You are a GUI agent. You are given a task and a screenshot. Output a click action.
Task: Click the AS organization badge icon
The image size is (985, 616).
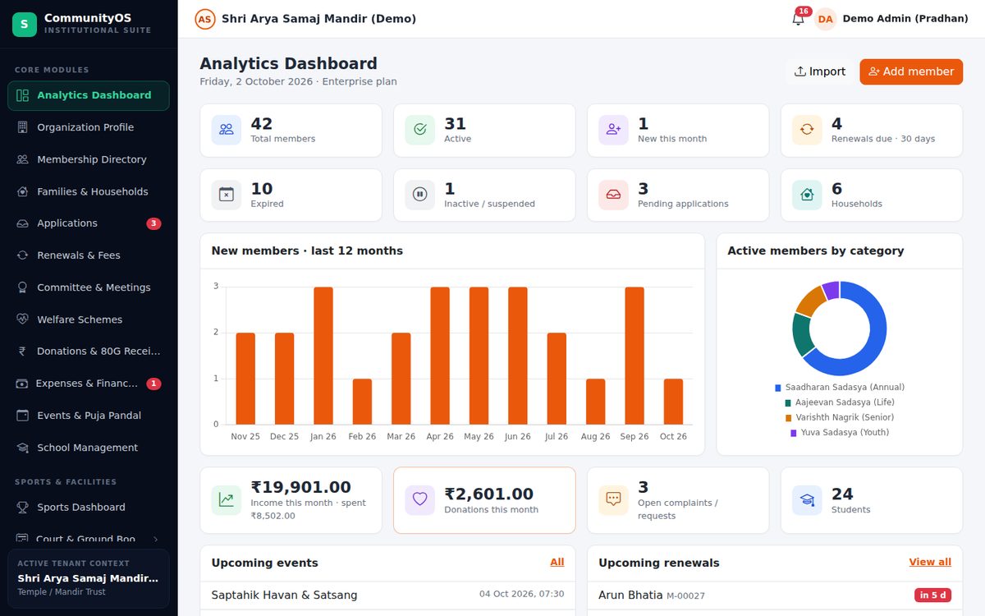(205, 19)
